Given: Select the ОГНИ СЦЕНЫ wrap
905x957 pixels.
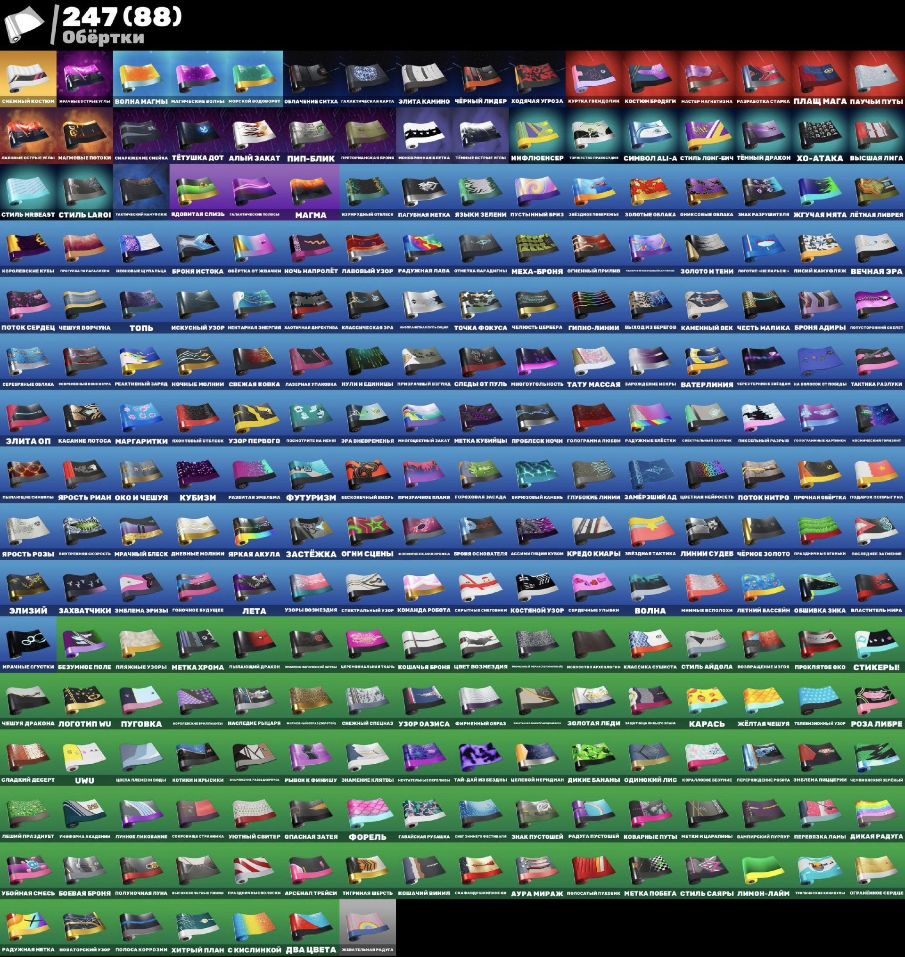Looking at the screenshot, I should pos(367,529).
